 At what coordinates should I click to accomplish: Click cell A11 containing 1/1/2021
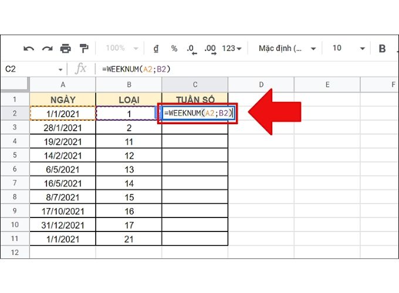tap(63, 239)
